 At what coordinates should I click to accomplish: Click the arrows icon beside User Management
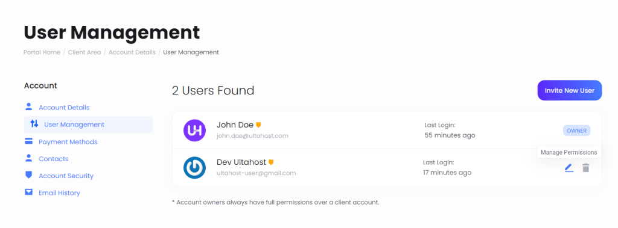click(34, 124)
